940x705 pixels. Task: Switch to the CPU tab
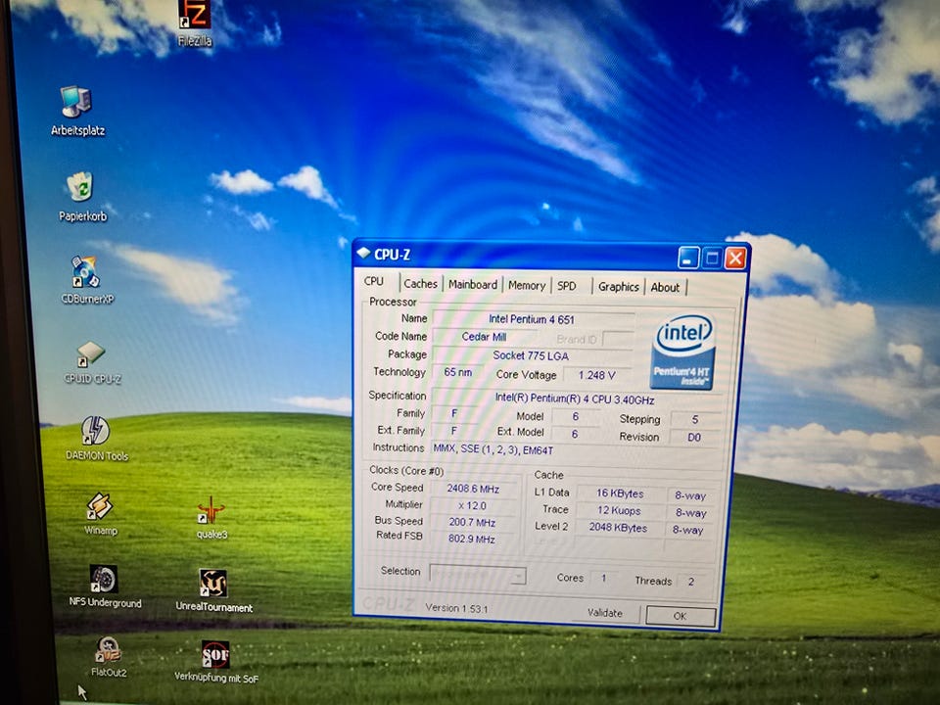tap(374, 281)
